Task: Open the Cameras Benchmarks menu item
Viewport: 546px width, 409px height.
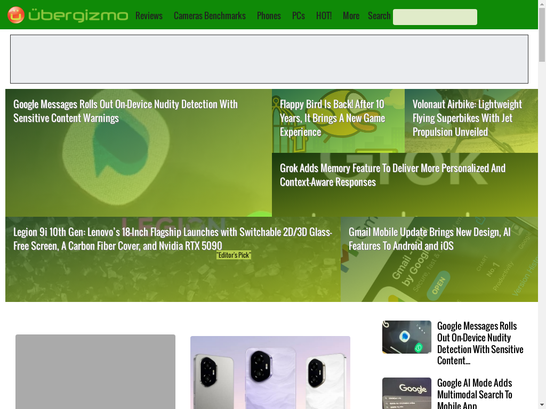Action: coord(210,15)
